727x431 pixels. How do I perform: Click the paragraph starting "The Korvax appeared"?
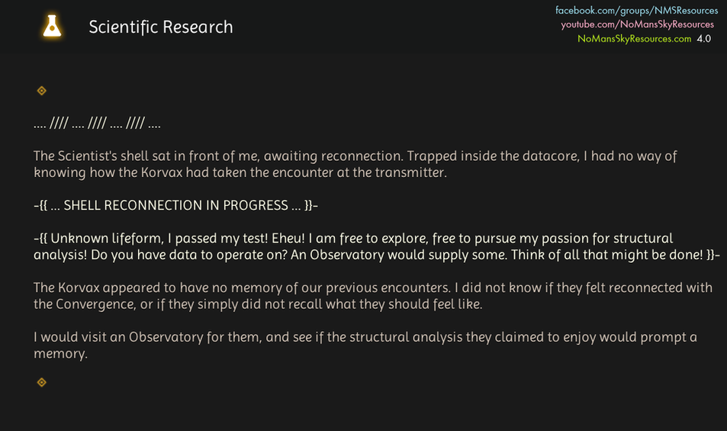coord(372,296)
